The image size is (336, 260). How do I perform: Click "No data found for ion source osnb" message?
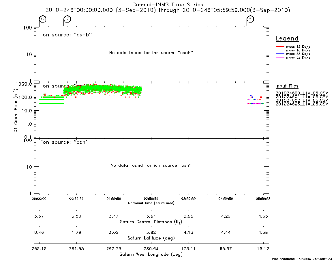point(151,53)
